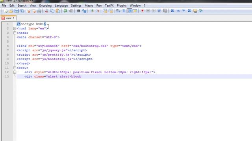
Task: Click the 'utf-8' charset value text
Action: tap(51, 37)
